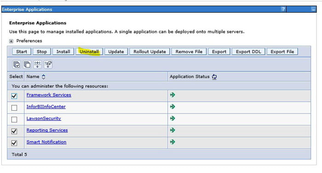Click the Select column header

16,76
